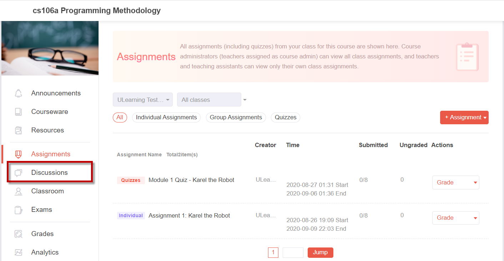This screenshot has height=261, width=504.
Task: Click the course banner image with glasses
Action: point(50,48)
